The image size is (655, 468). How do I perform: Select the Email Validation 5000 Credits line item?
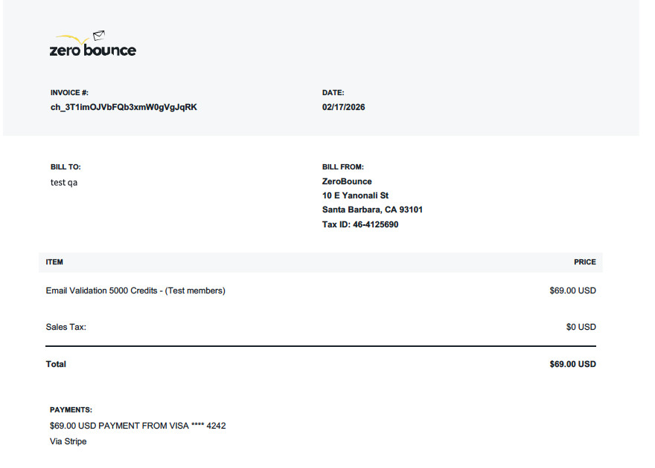(x=135, y=290)
